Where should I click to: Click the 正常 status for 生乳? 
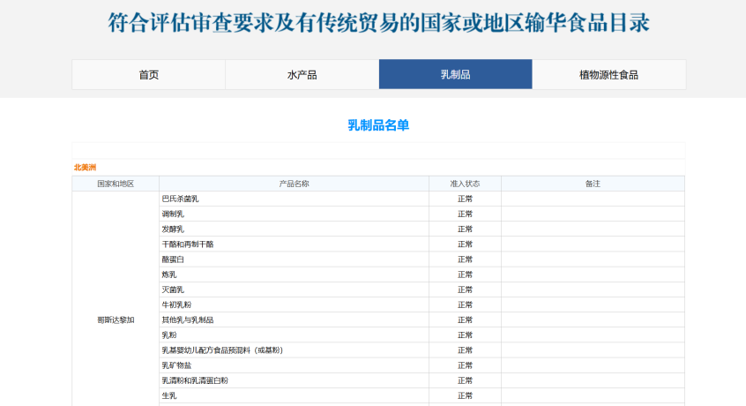[x=465, y=395]
